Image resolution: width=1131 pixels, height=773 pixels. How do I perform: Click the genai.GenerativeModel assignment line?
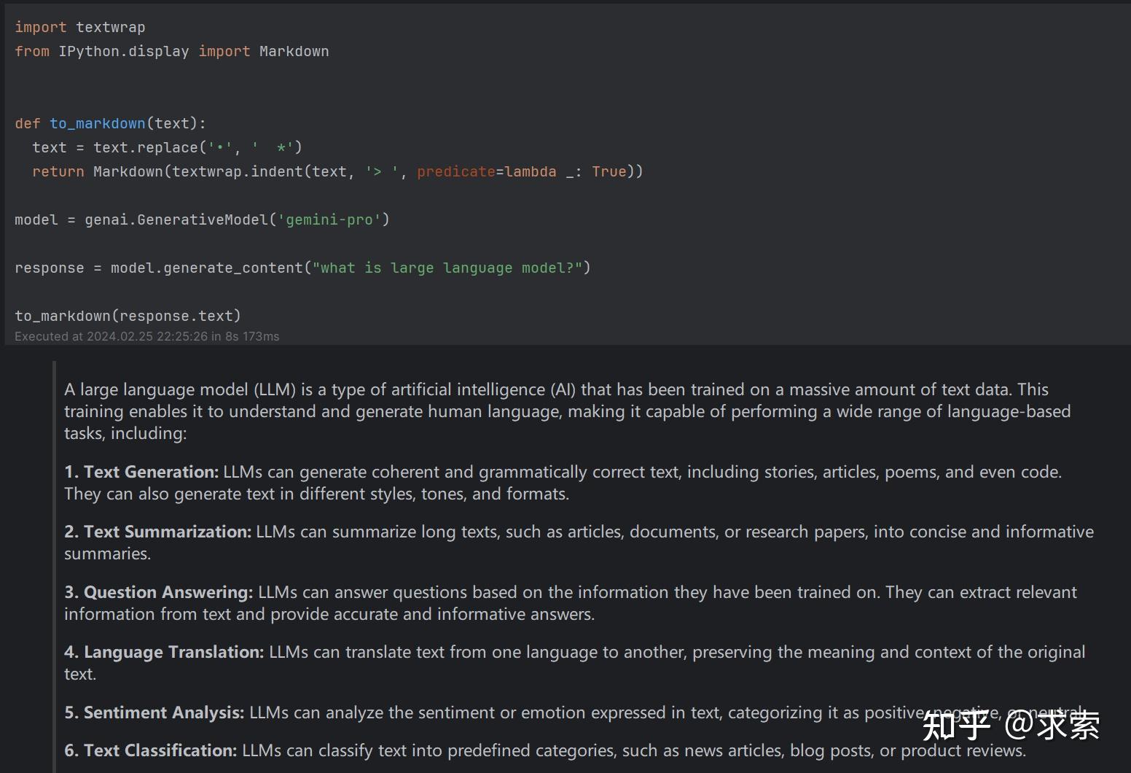point(202,220)
